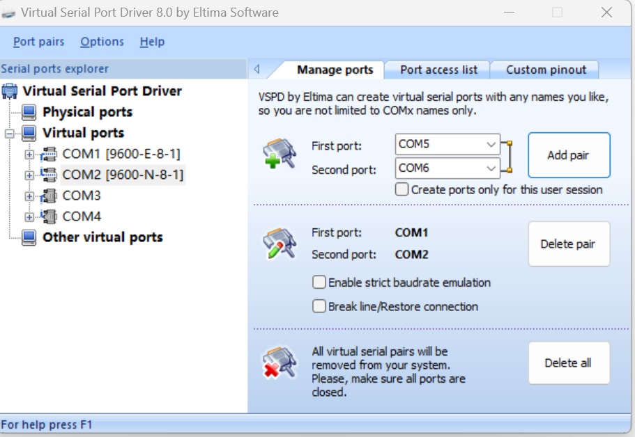Click the COM2 port connector icon
Image resolution: width=635 pixels, height=437 pixels.
click(49, 175)
